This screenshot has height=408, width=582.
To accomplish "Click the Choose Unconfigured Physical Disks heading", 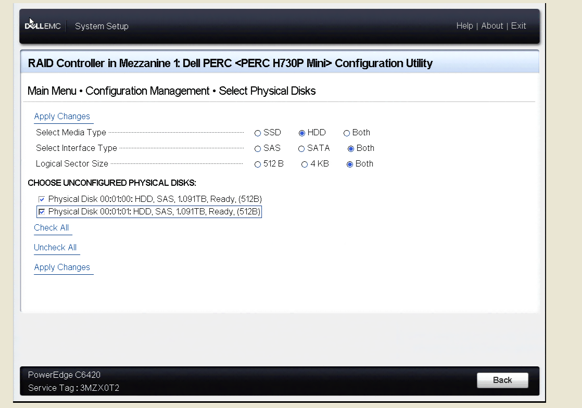I will click(x=112, y=183).
